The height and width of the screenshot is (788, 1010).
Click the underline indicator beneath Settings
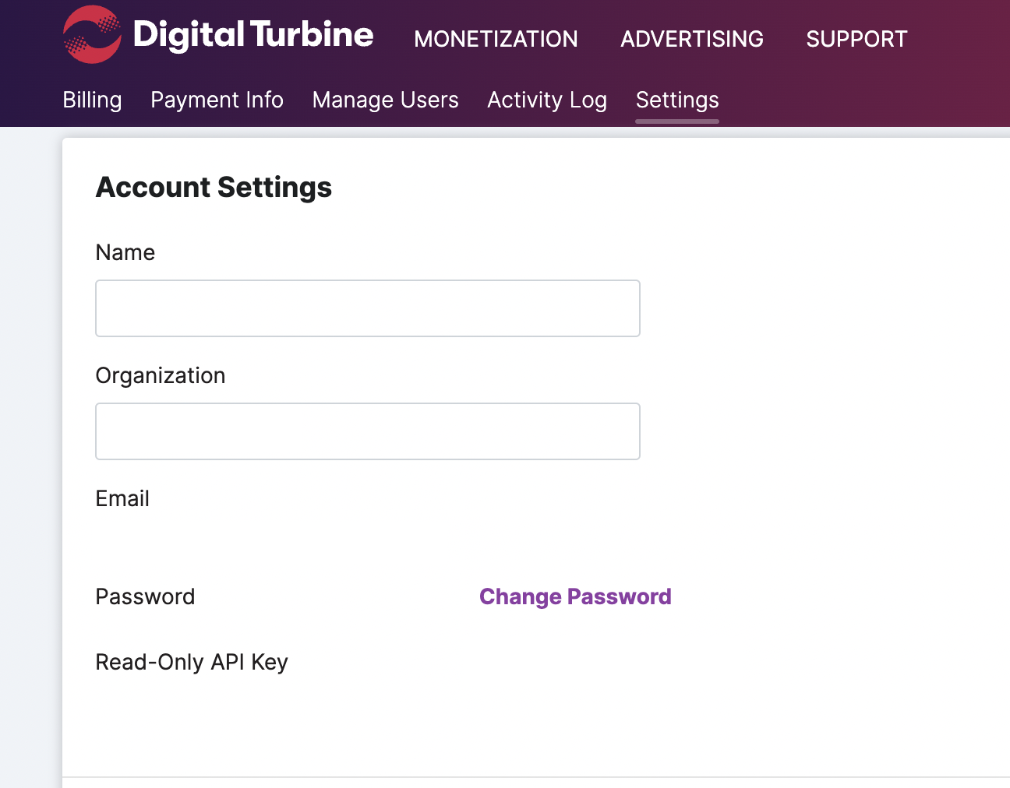click(677, 121)
